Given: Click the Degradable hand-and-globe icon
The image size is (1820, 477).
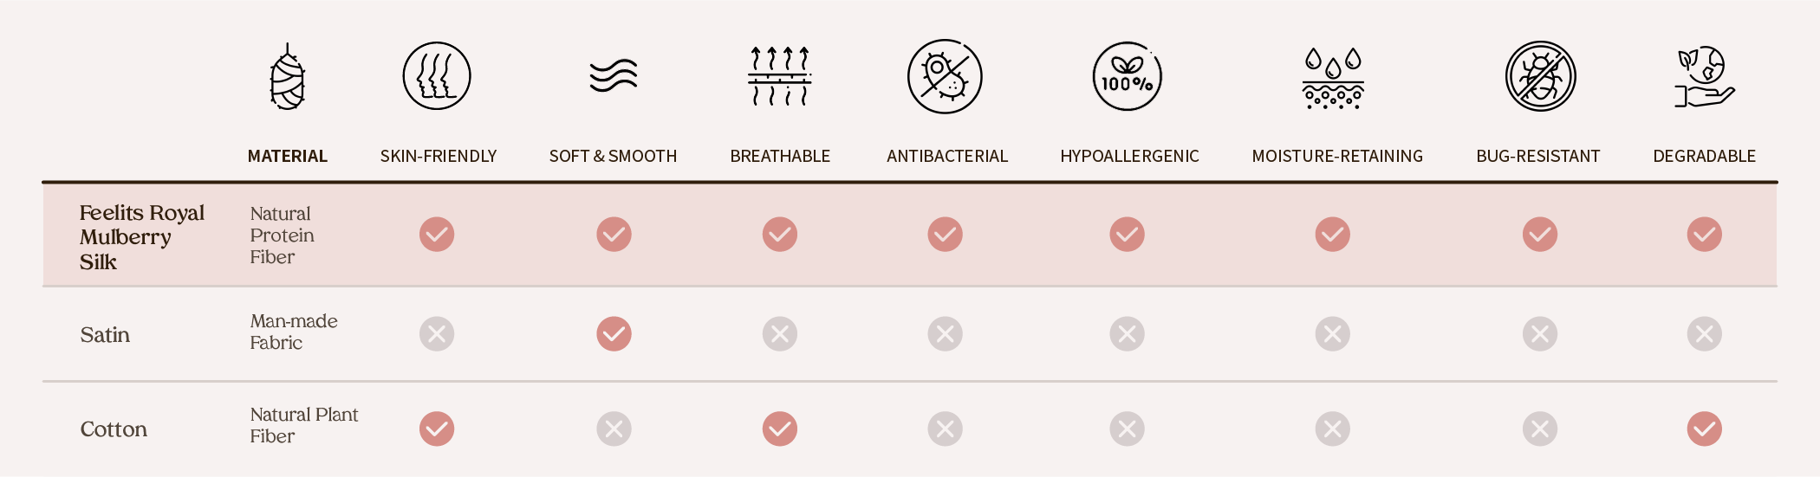Looking at the screenshot, I should click(x=1704, y=76).
